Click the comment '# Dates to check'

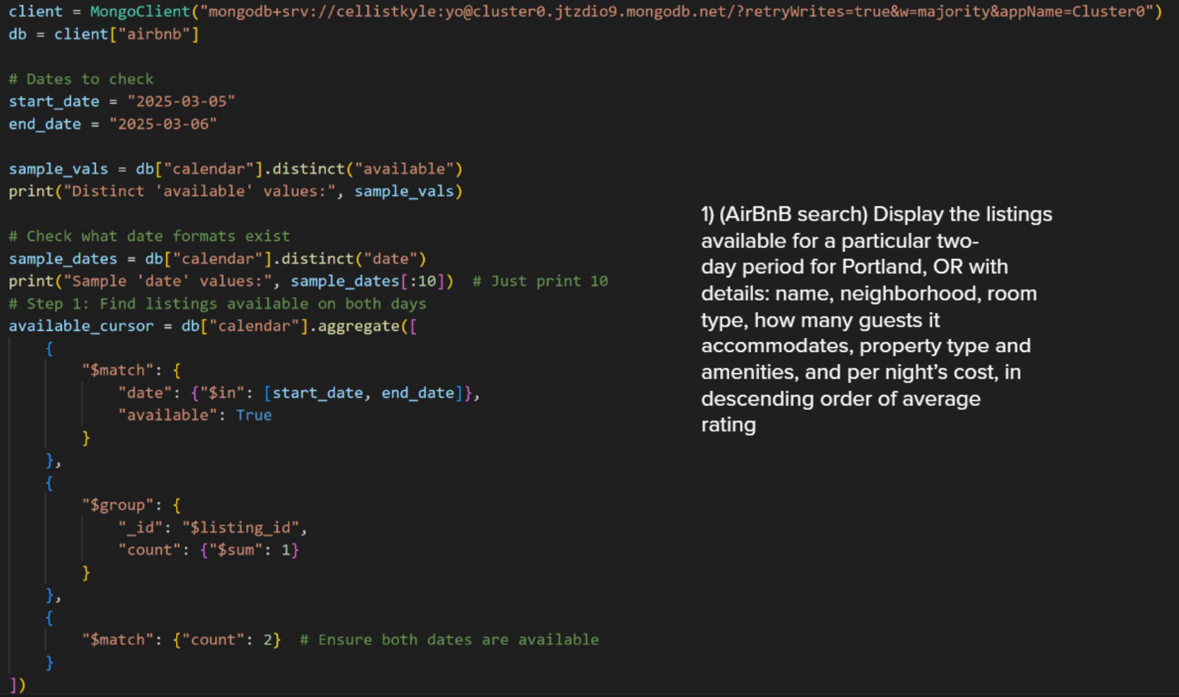[x=81, y=78]
